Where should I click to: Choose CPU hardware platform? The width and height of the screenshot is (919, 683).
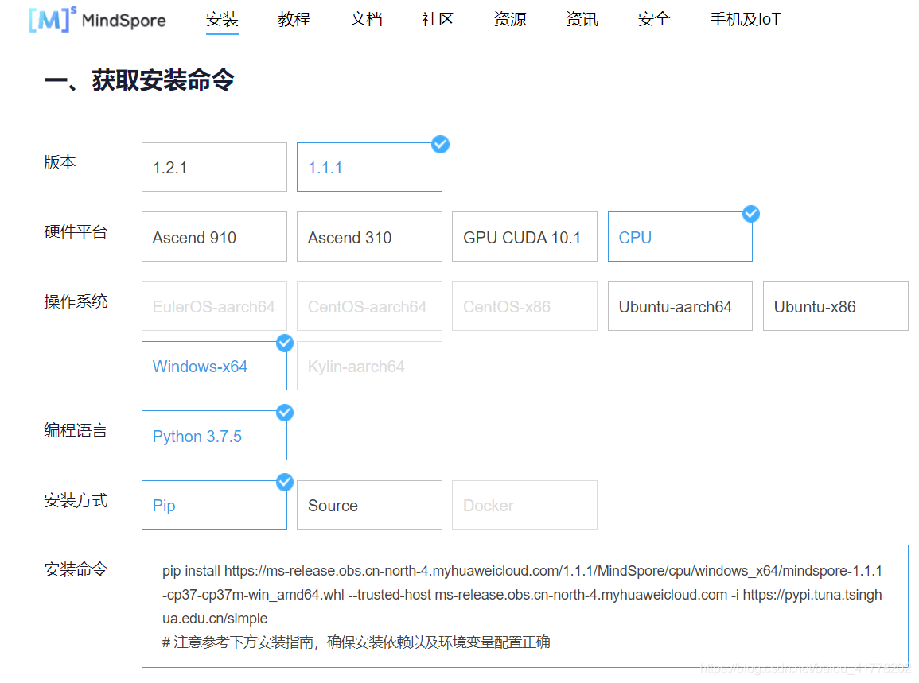tap(680, 237)
